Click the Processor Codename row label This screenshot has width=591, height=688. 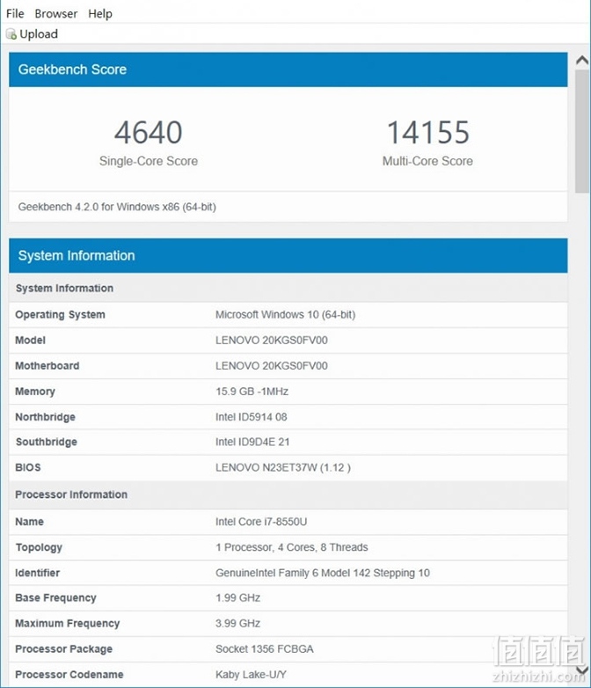(x=69, y=675)
